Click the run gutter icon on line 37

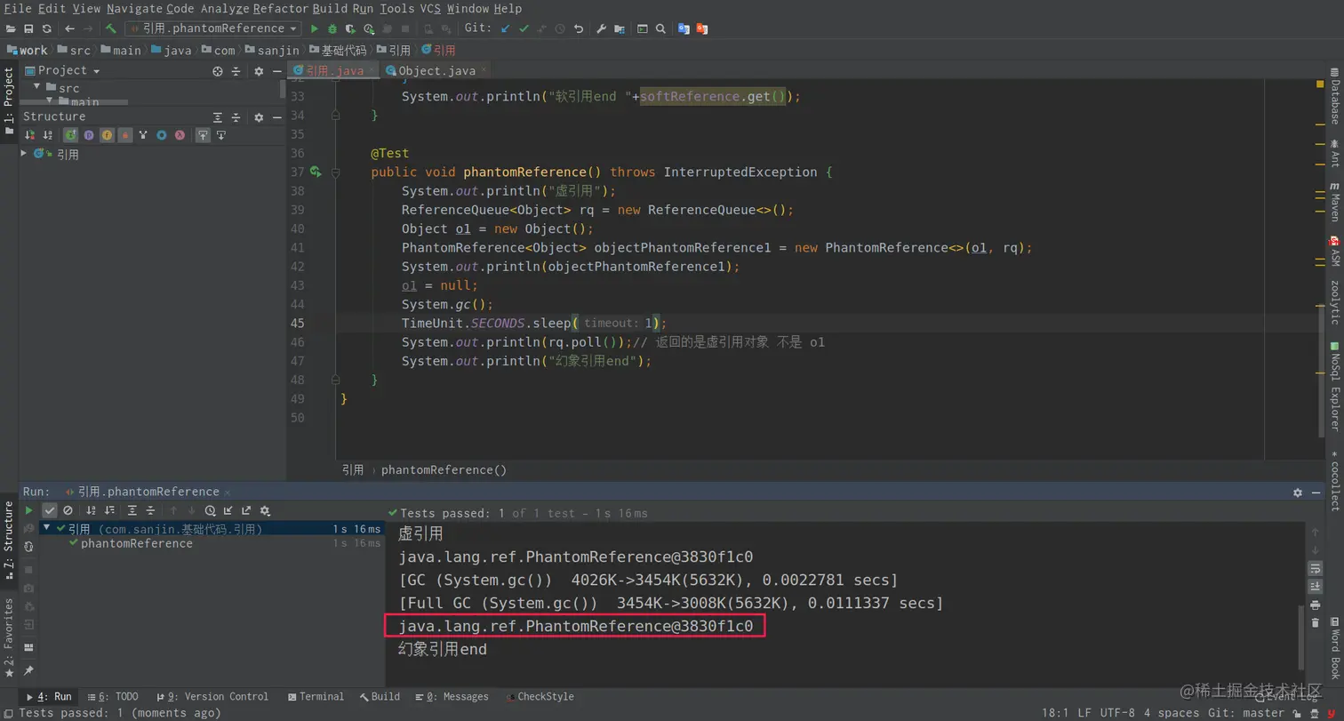point(316,172)
